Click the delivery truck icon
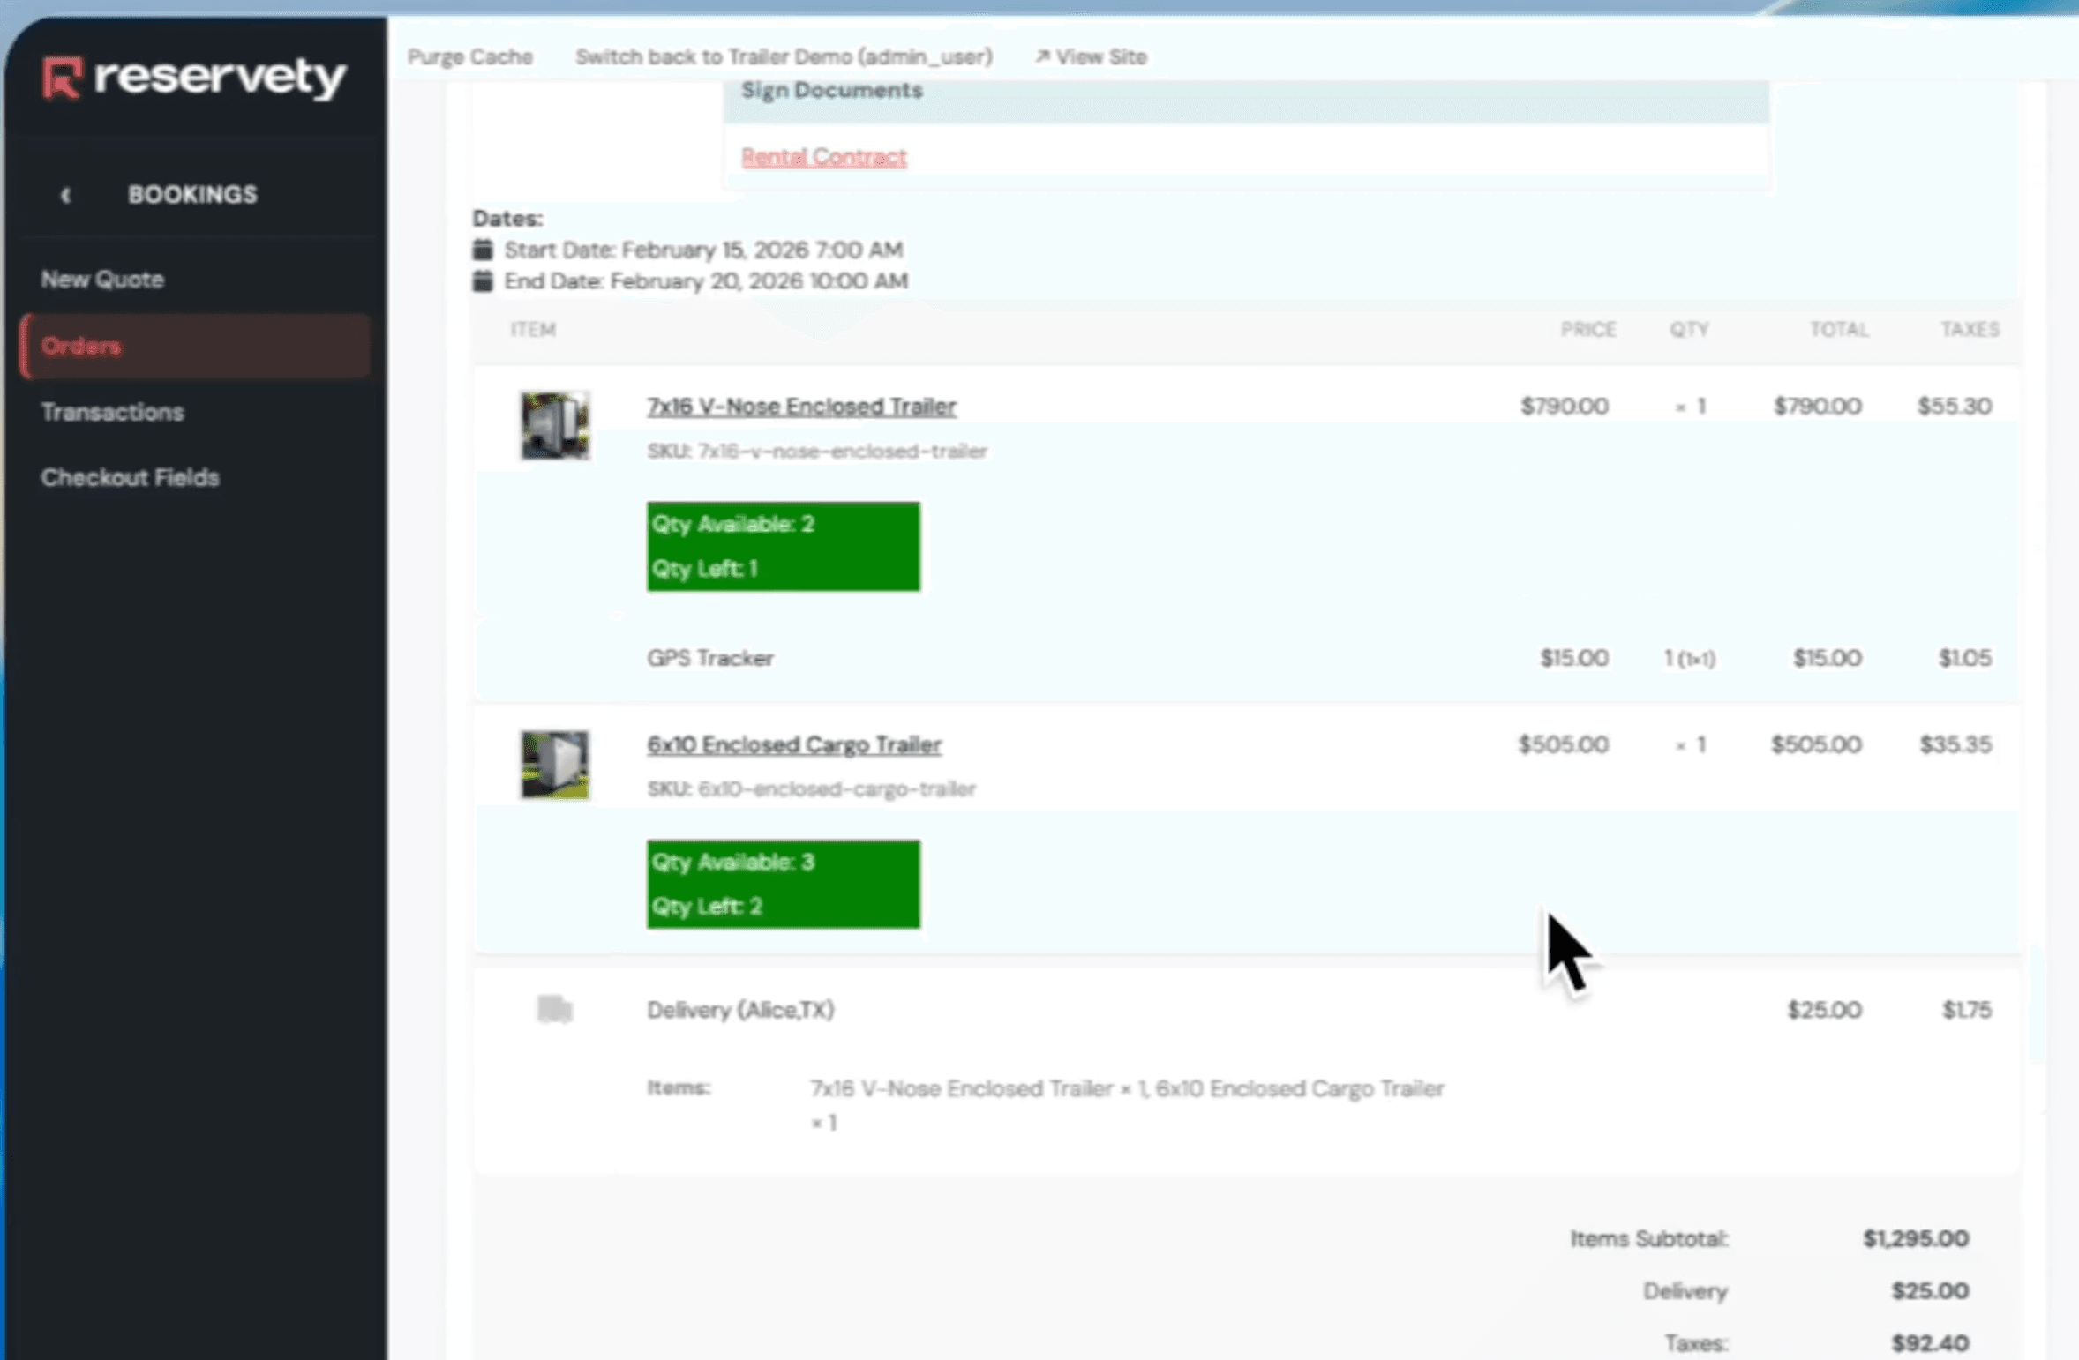Image resolution: width=2079 pixels, height=1360 pixels. pos(555,1009)
